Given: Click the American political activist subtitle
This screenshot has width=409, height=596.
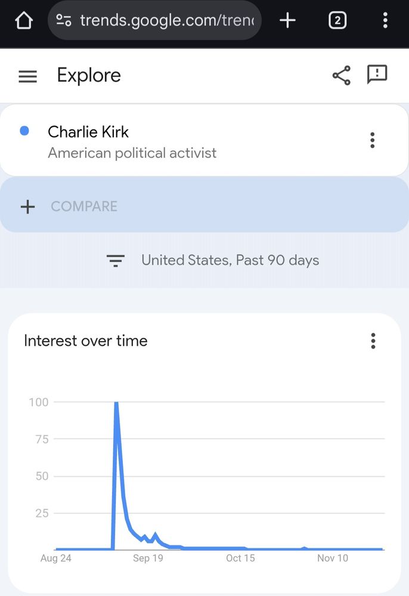Looking at the screenshot, I should 132,153.
